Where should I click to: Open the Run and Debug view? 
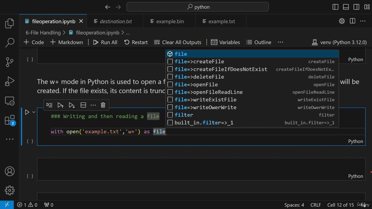pos(10,81)
